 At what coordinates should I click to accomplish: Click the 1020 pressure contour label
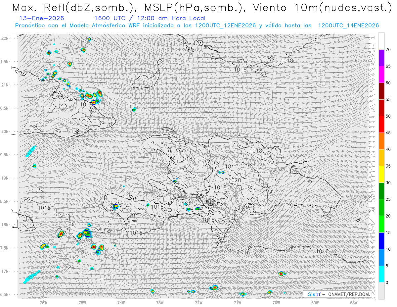(235, 180)
